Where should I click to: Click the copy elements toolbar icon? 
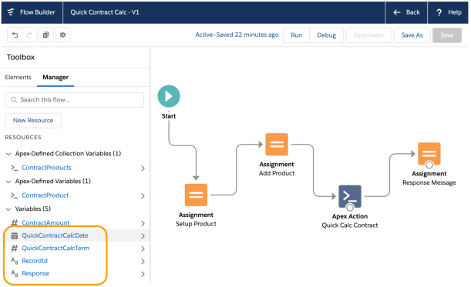tap(46, 35)
